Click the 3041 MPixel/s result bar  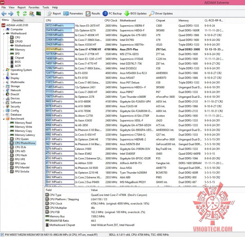coord(60,182)
